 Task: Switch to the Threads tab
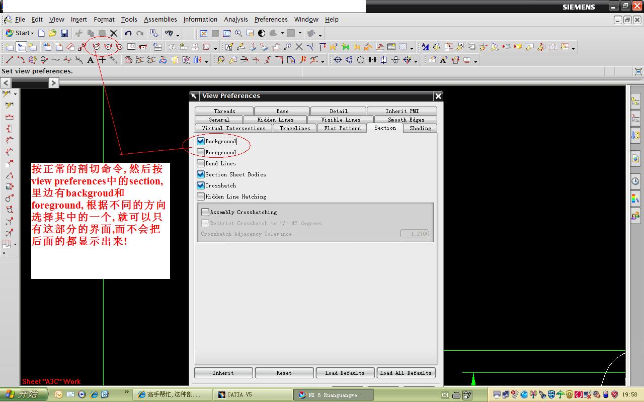point(224,111)
